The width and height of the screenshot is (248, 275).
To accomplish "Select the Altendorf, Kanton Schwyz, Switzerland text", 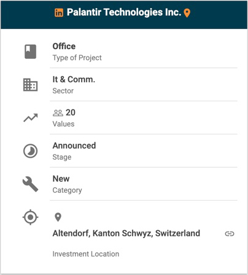I will pyautogui.click(x=126, y=233).
